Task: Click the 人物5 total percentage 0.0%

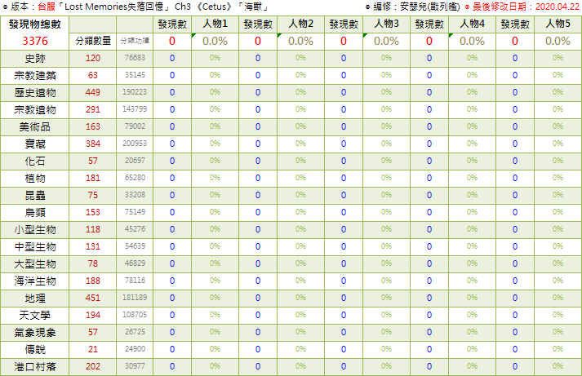Action: (x=558, y=41)
